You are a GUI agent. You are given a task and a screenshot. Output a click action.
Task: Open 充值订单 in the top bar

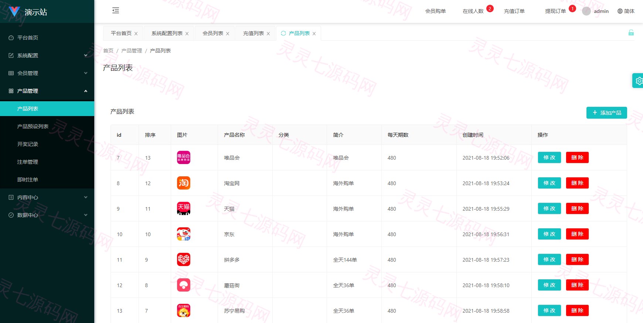tap(514, 11)
